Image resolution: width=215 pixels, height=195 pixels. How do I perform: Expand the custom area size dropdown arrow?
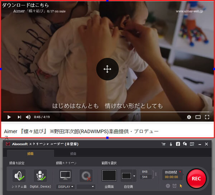[134, 176]
